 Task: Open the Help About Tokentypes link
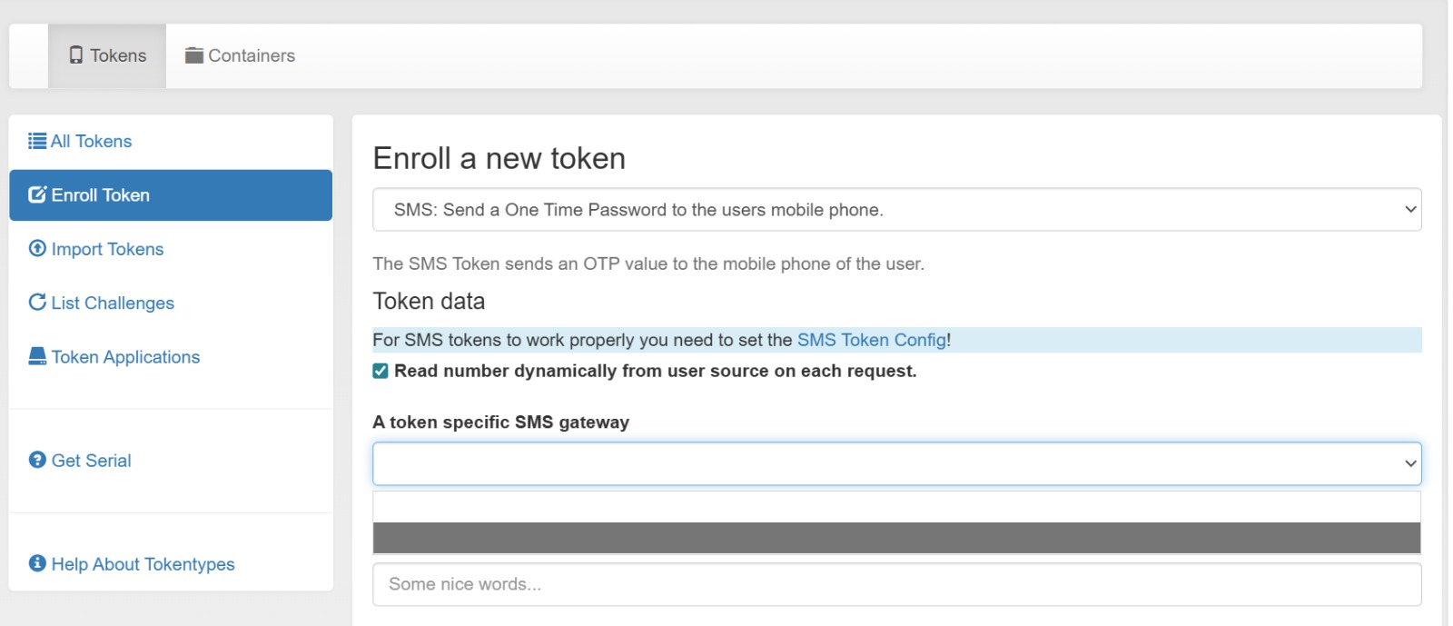(x=143, y=564)
